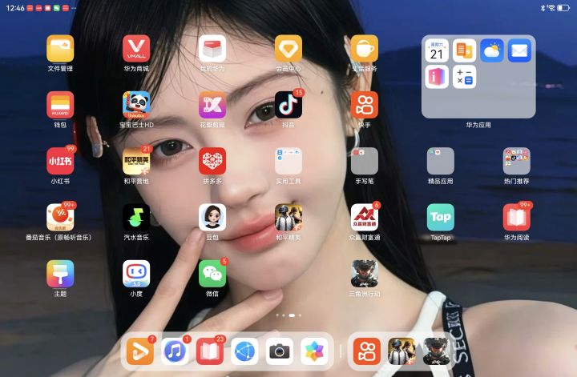Open recent 和平精英 in the dock
This screenshot has width=577, height=377.
(401, 351)
